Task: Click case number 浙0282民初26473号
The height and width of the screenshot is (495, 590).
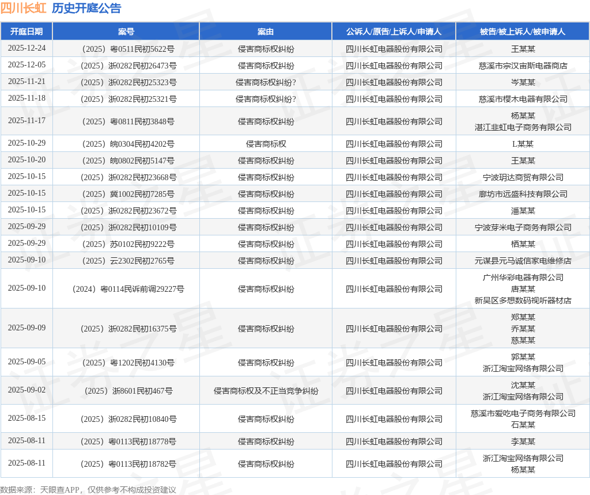Action: 128,66
